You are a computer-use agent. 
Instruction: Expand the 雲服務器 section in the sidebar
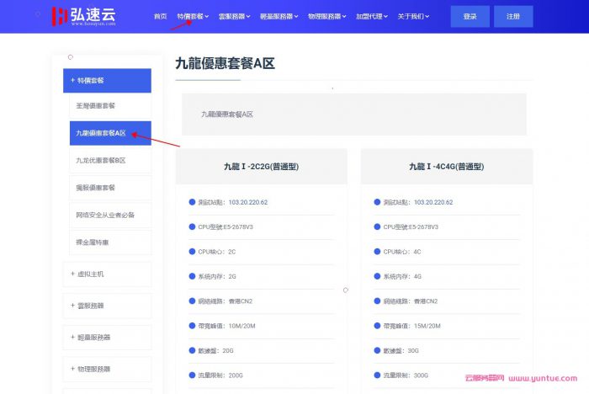coord(107,306)
